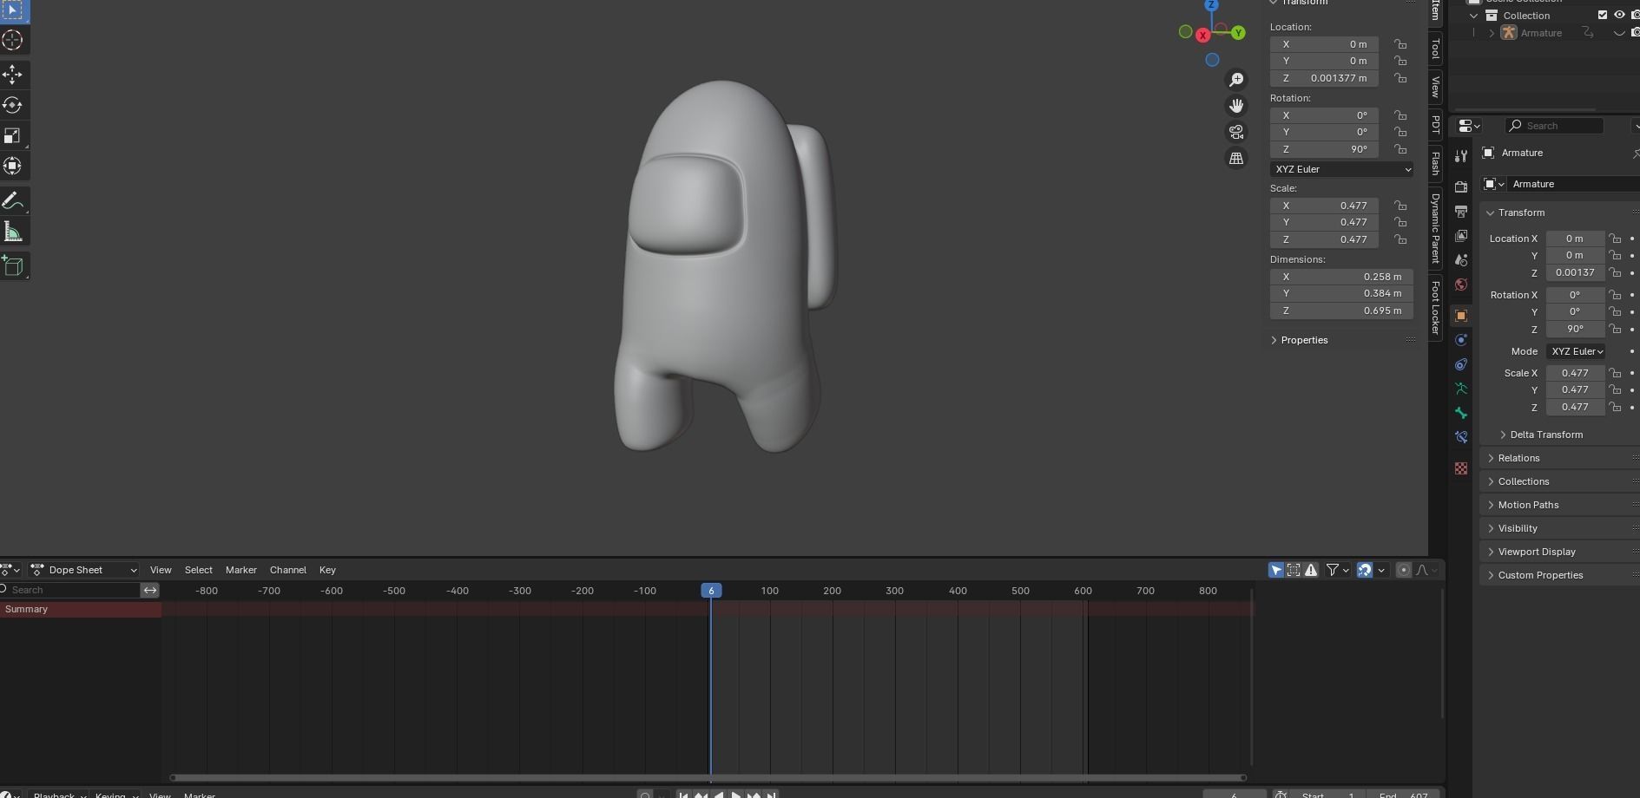Open the Dope Sheet mode dropdown
Screen dimensions: 1640x798
84,570
